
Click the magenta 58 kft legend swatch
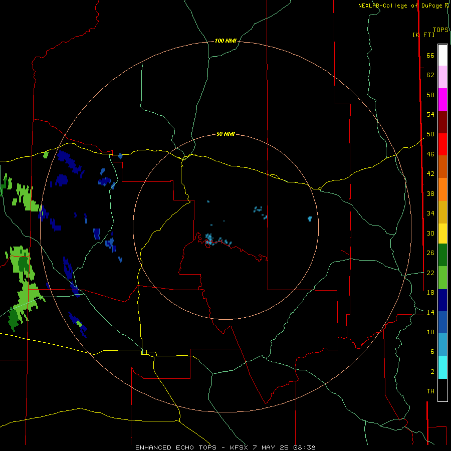click(x=442, y=100)
